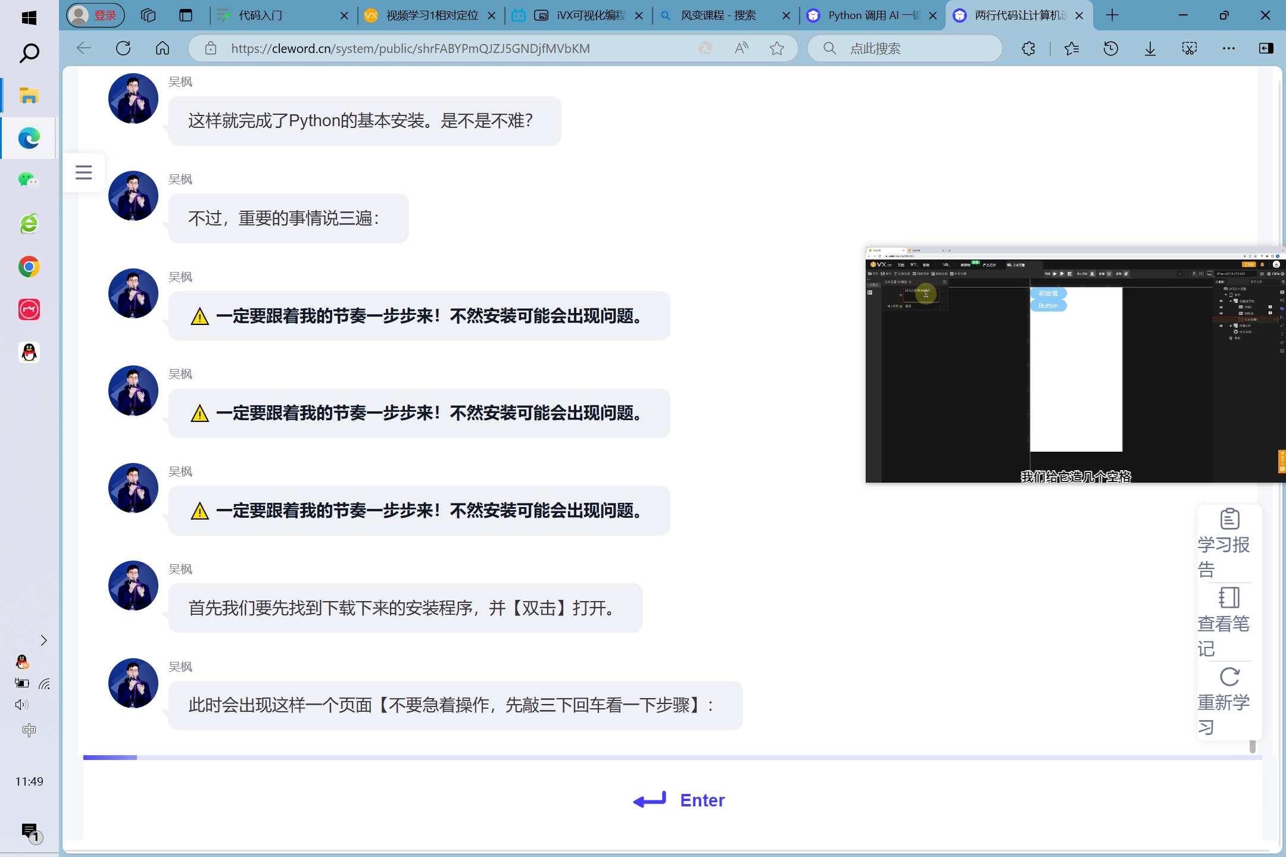Switch to the 风变课程 - 搜索 tab
The height and width of the screenshot is (857, 1286).
coord(725,15)
